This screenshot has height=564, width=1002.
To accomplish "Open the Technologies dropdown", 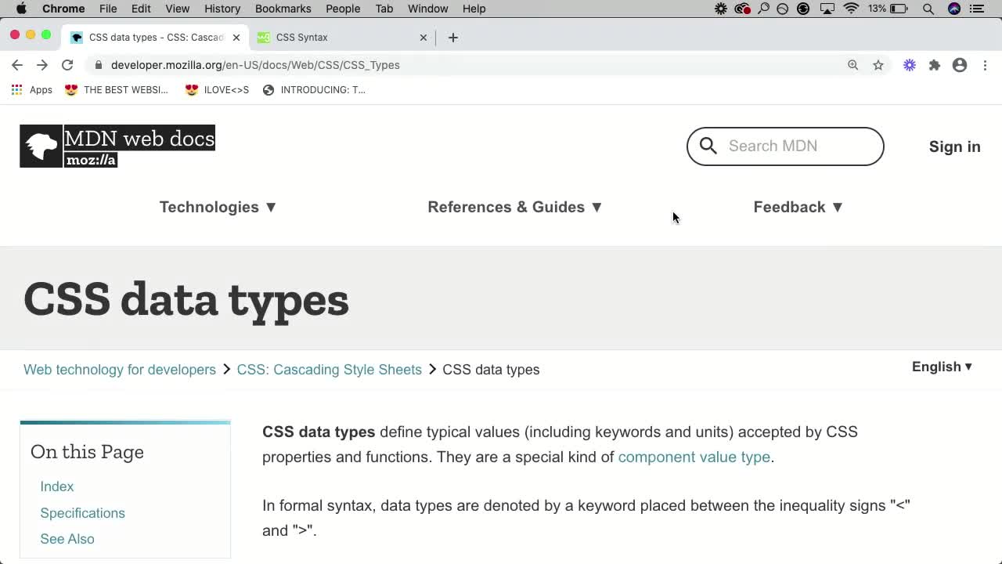I will 217,207.
